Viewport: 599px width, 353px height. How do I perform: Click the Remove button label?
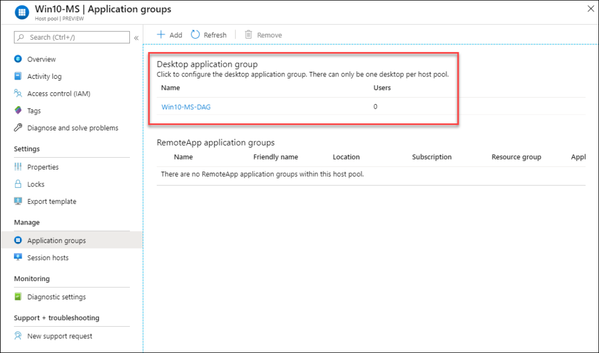click(x=269, y=35)
